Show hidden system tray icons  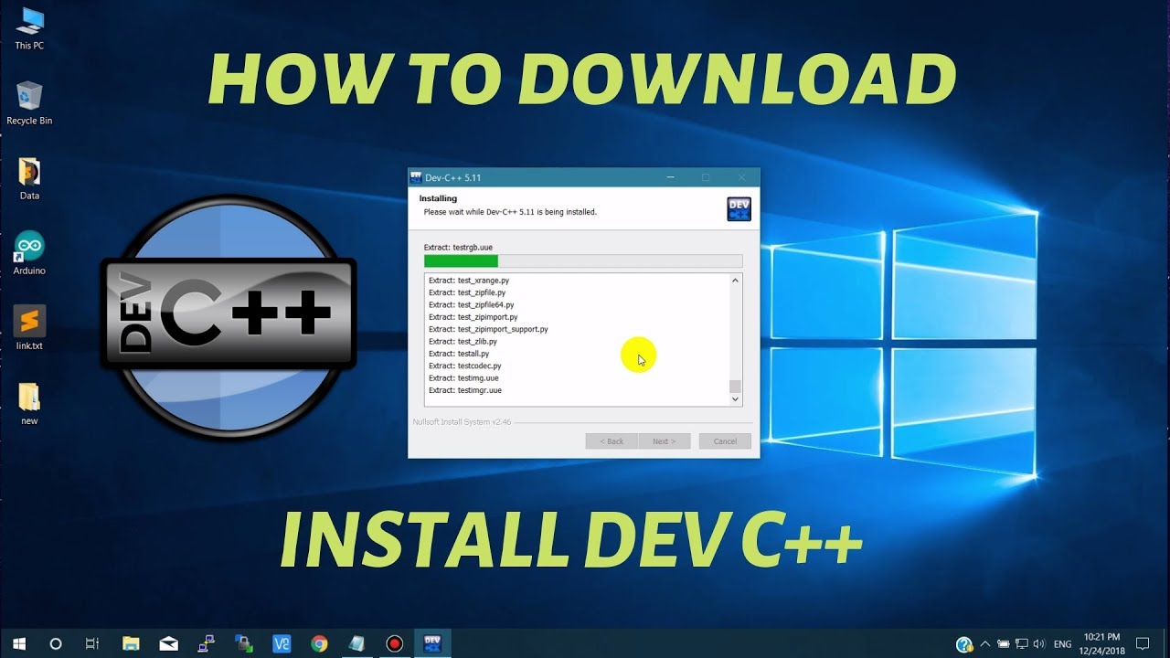pyautogui.click(x=985, y=644)
